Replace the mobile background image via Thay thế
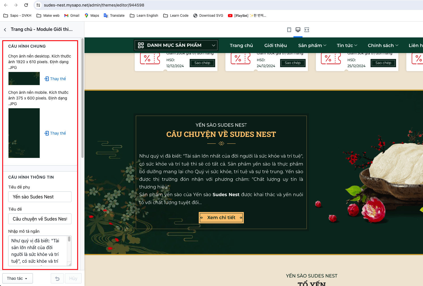 55,133
